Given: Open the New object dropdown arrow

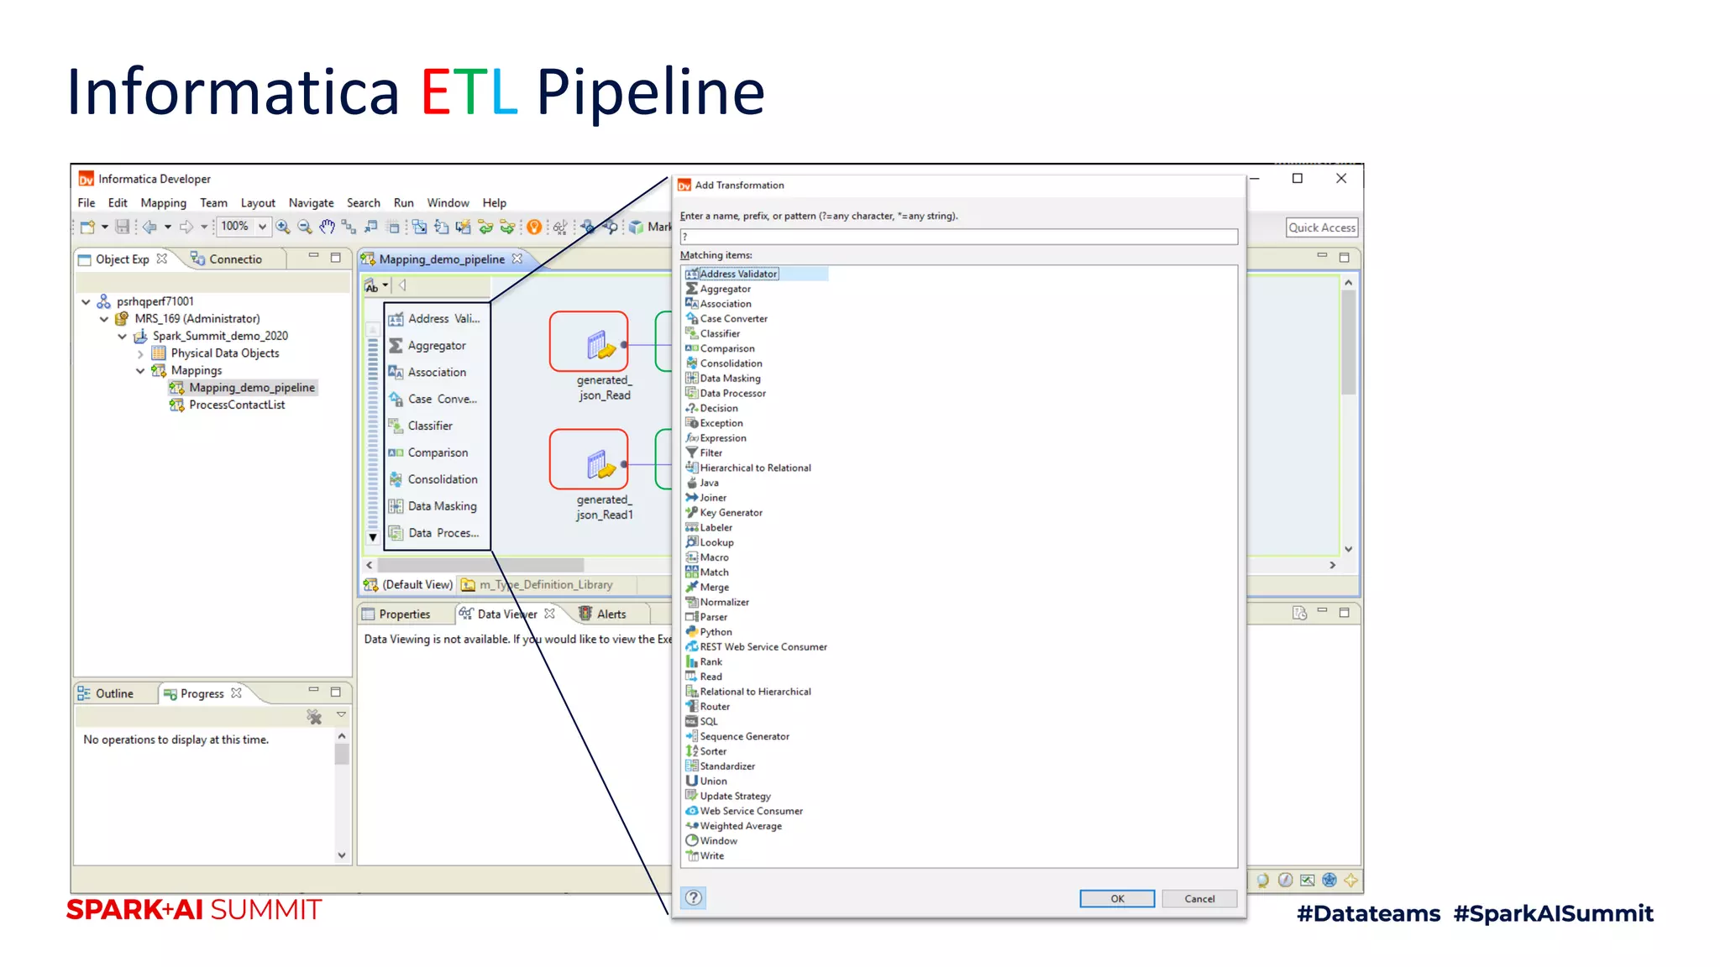Looking at the screenshot, I should click(105, 227).
